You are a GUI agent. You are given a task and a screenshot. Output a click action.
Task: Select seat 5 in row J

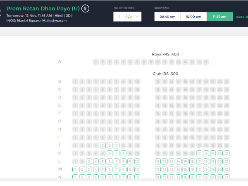pos(103,145)
